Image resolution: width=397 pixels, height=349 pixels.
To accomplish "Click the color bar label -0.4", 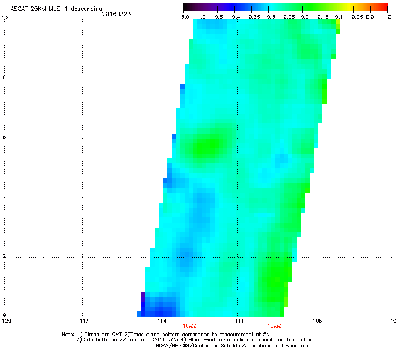I will click(234, 17).
